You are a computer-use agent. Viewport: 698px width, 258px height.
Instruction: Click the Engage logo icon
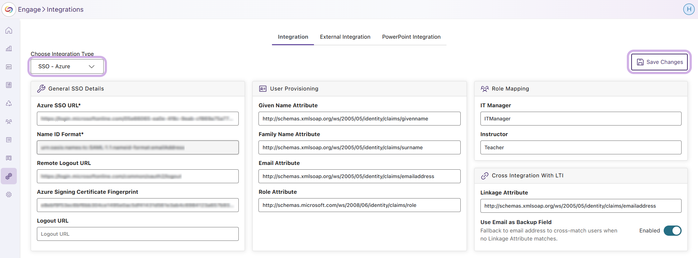pyautogui.click(x=9, y=9)
